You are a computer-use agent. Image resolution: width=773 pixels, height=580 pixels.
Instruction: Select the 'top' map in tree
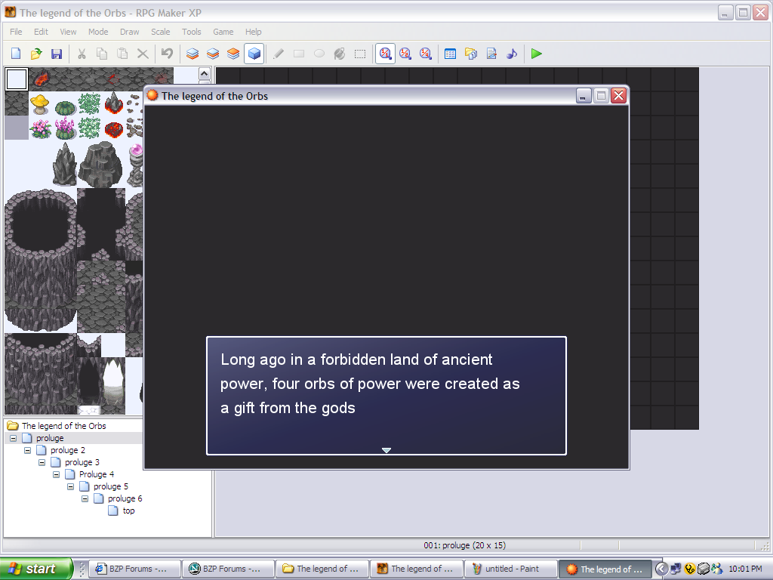(128, 511)
